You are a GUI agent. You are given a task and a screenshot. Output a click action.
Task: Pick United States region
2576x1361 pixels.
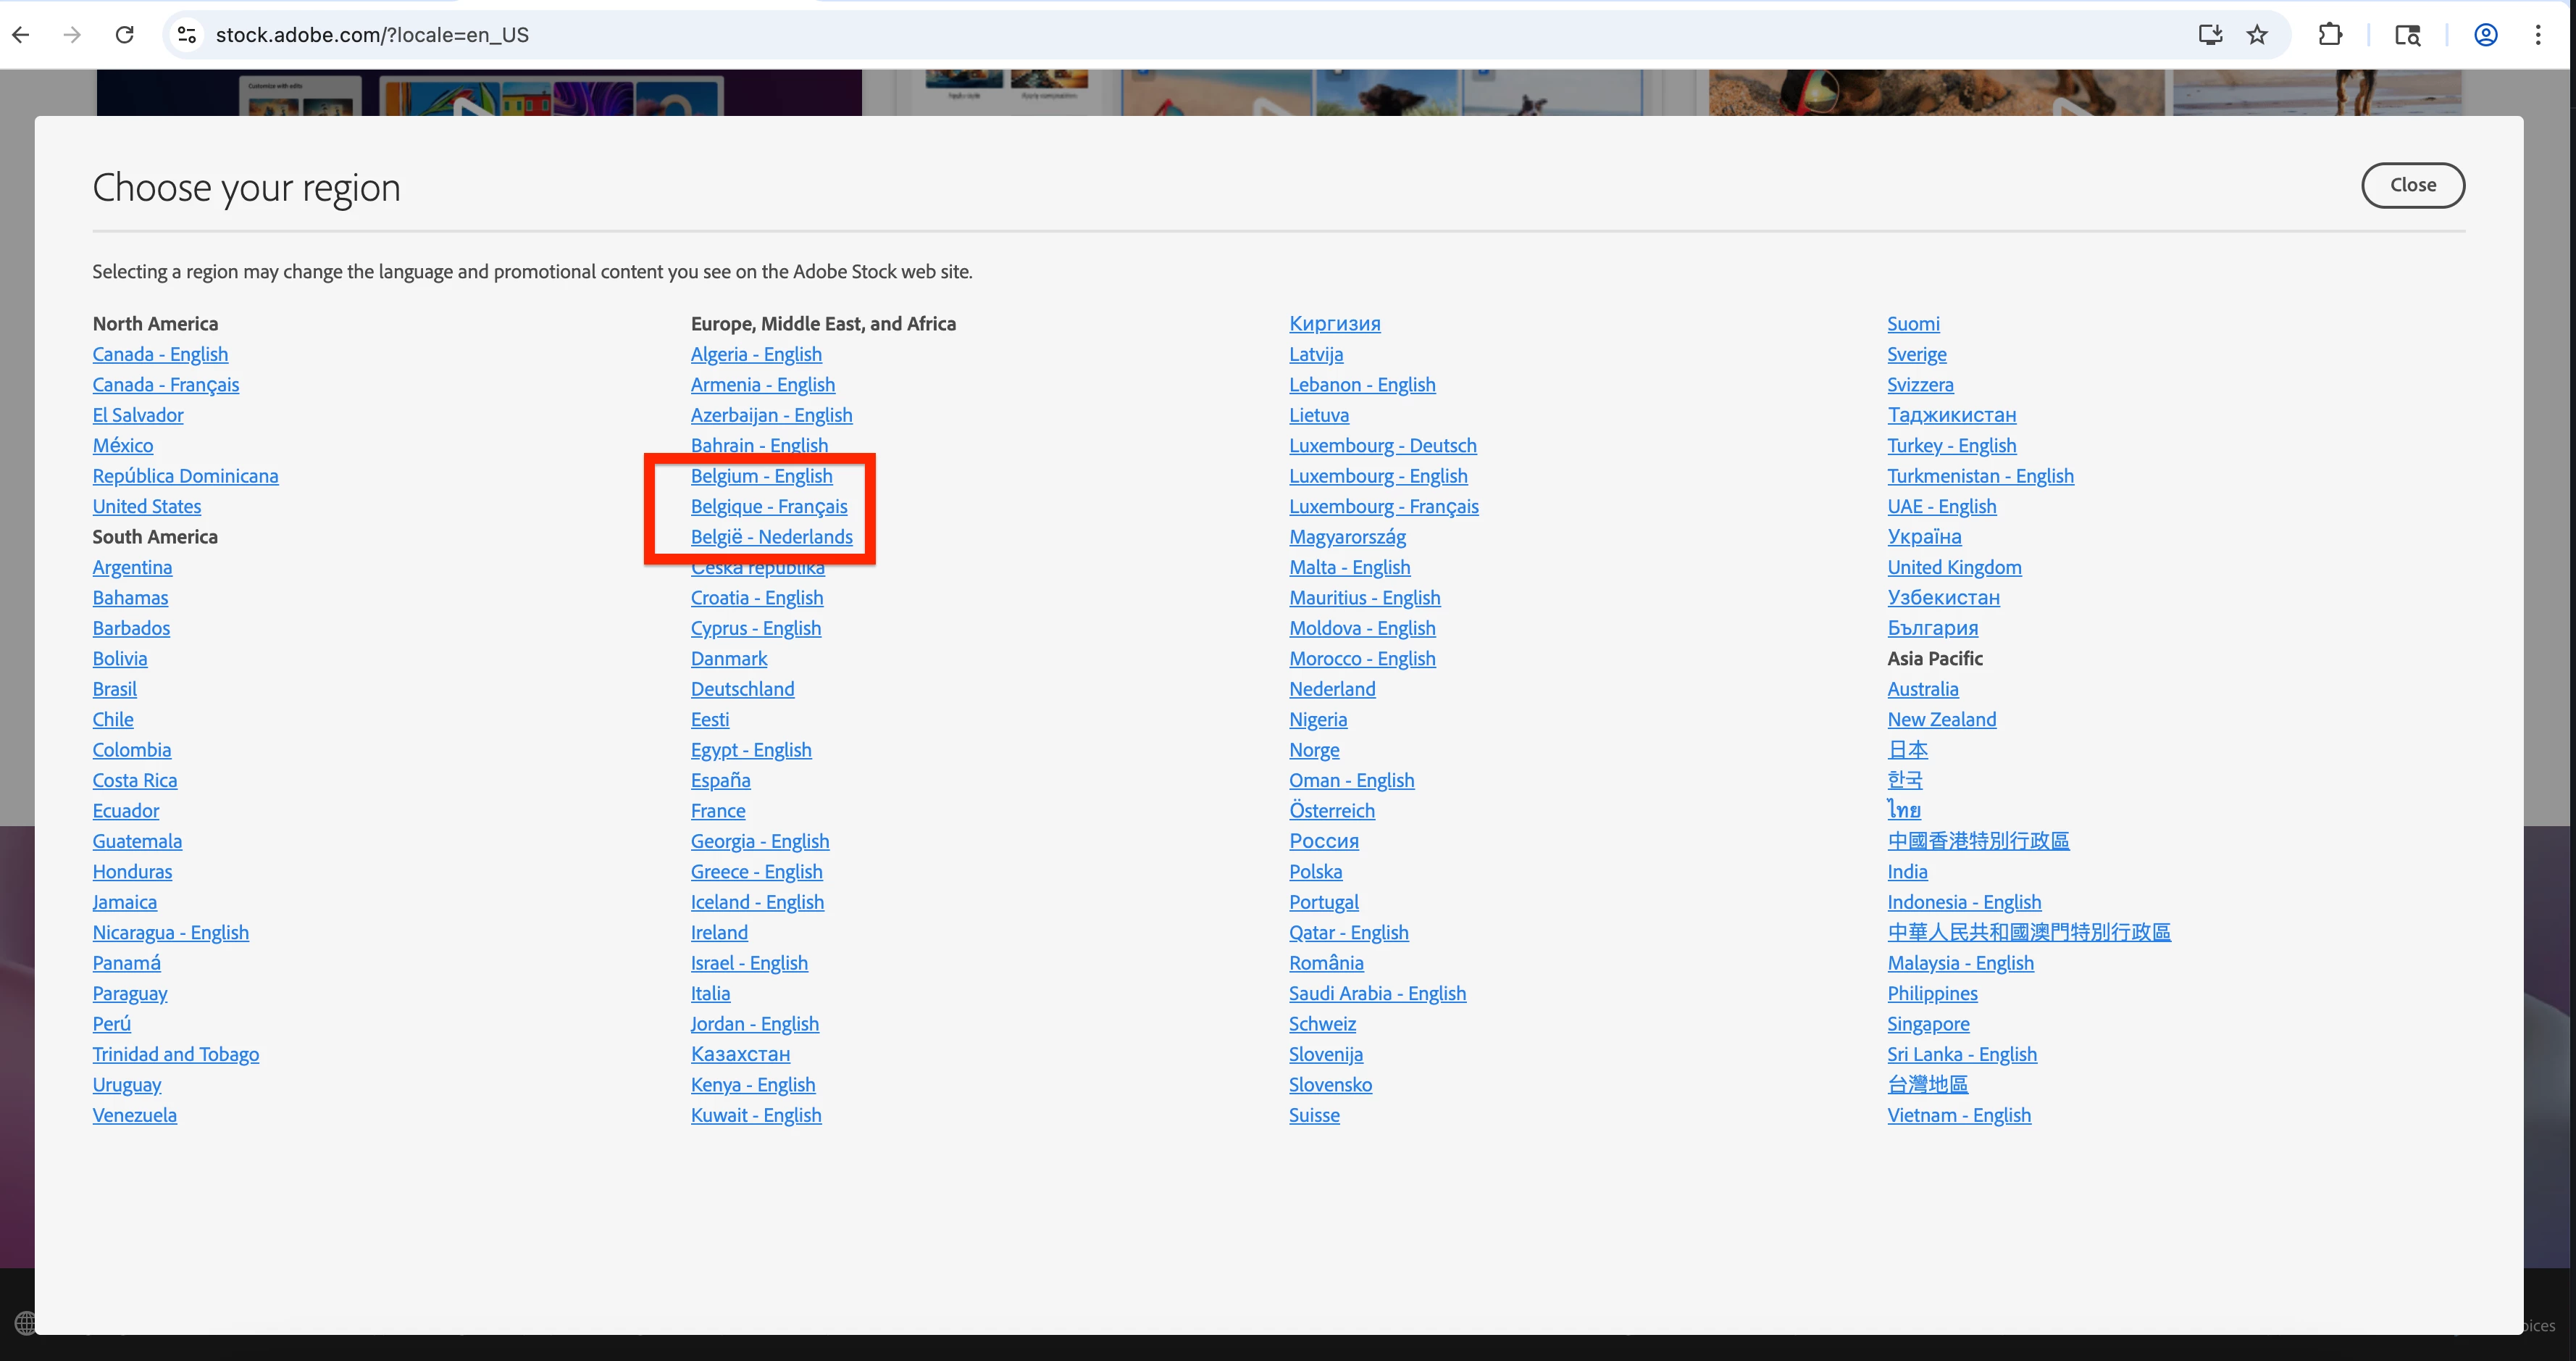[147, 507]
